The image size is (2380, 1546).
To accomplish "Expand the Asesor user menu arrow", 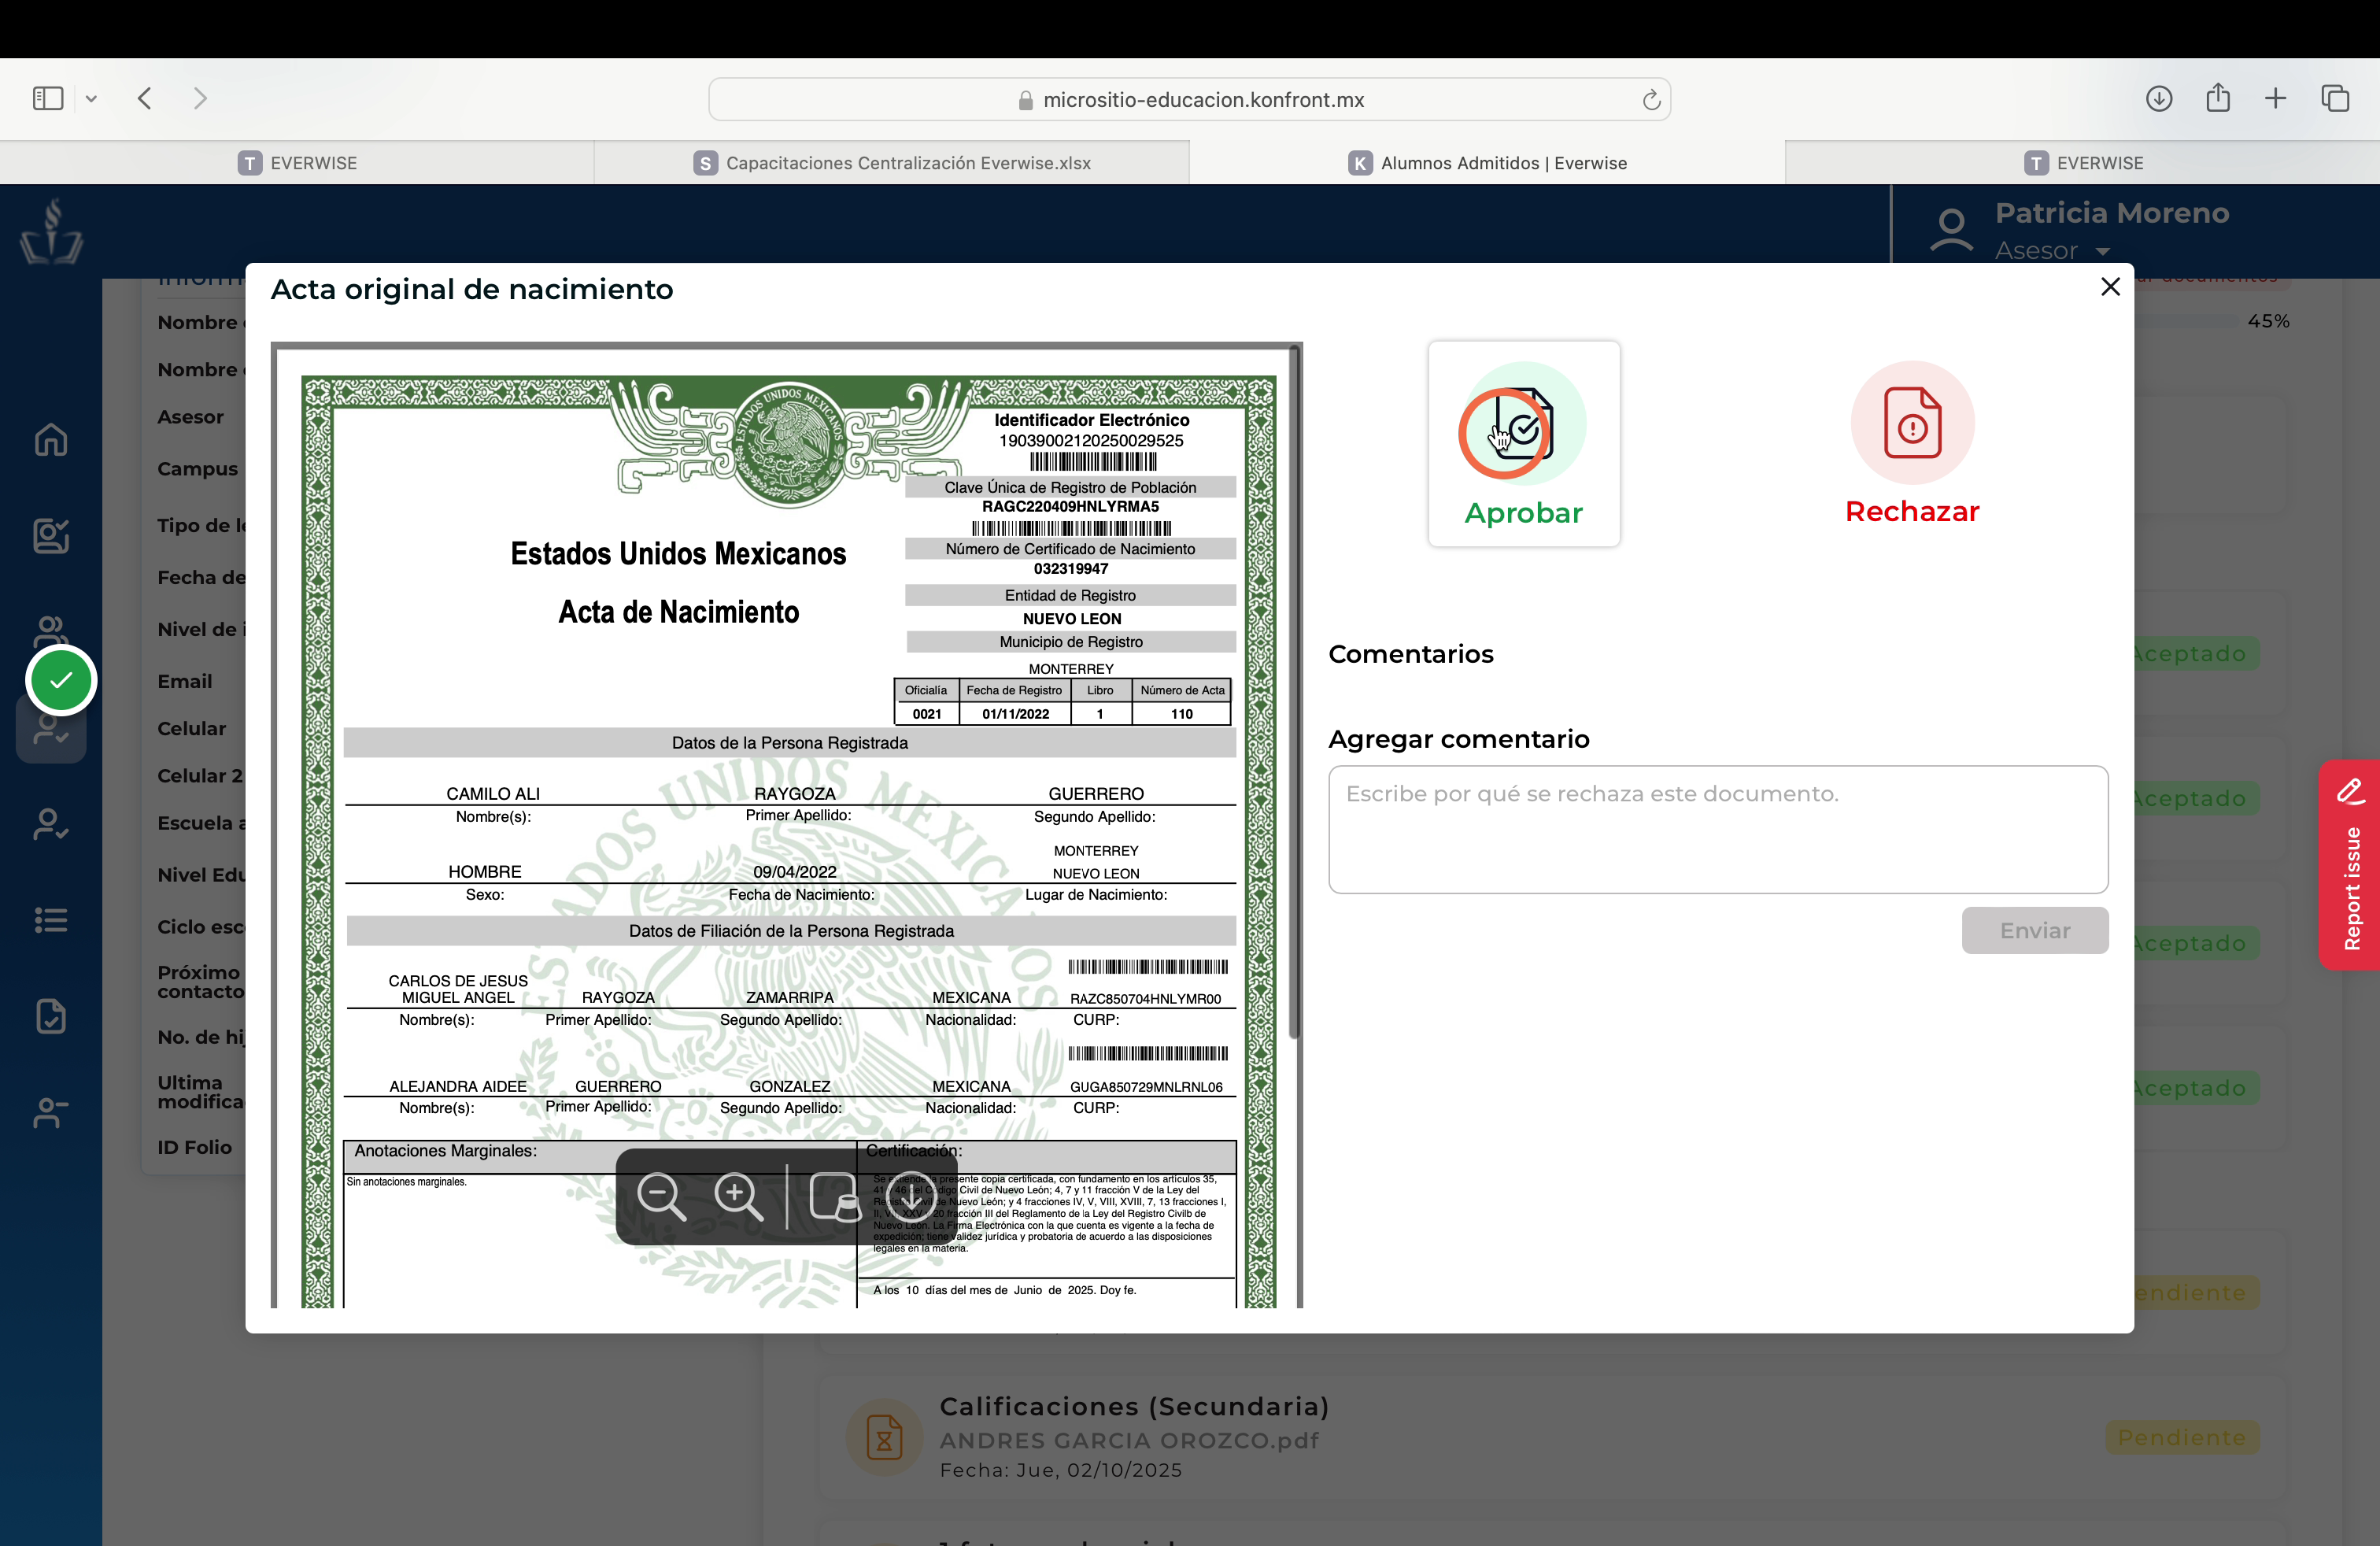I will [2102, 251].
